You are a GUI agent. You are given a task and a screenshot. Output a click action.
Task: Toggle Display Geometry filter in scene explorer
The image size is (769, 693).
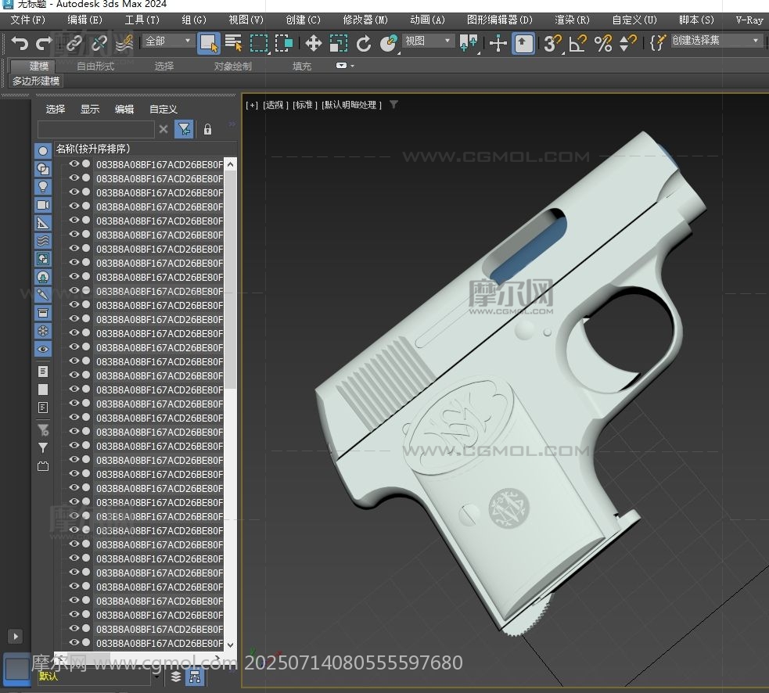tap(43, 151)
